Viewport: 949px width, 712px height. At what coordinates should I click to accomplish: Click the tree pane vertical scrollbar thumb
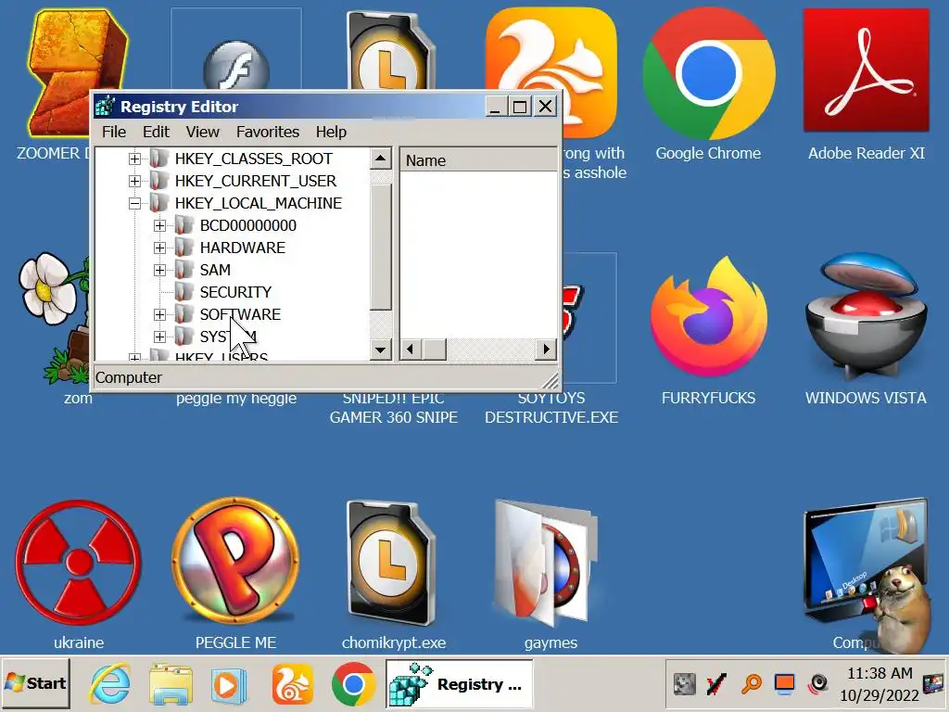pyautogui.click(x=380, y=247)
